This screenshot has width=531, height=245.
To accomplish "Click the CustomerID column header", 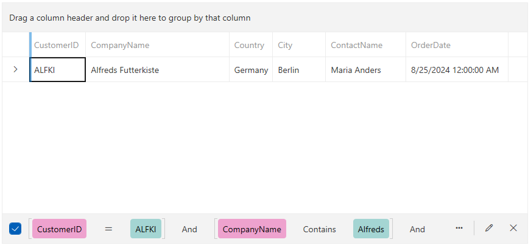I will click(57, 45).
